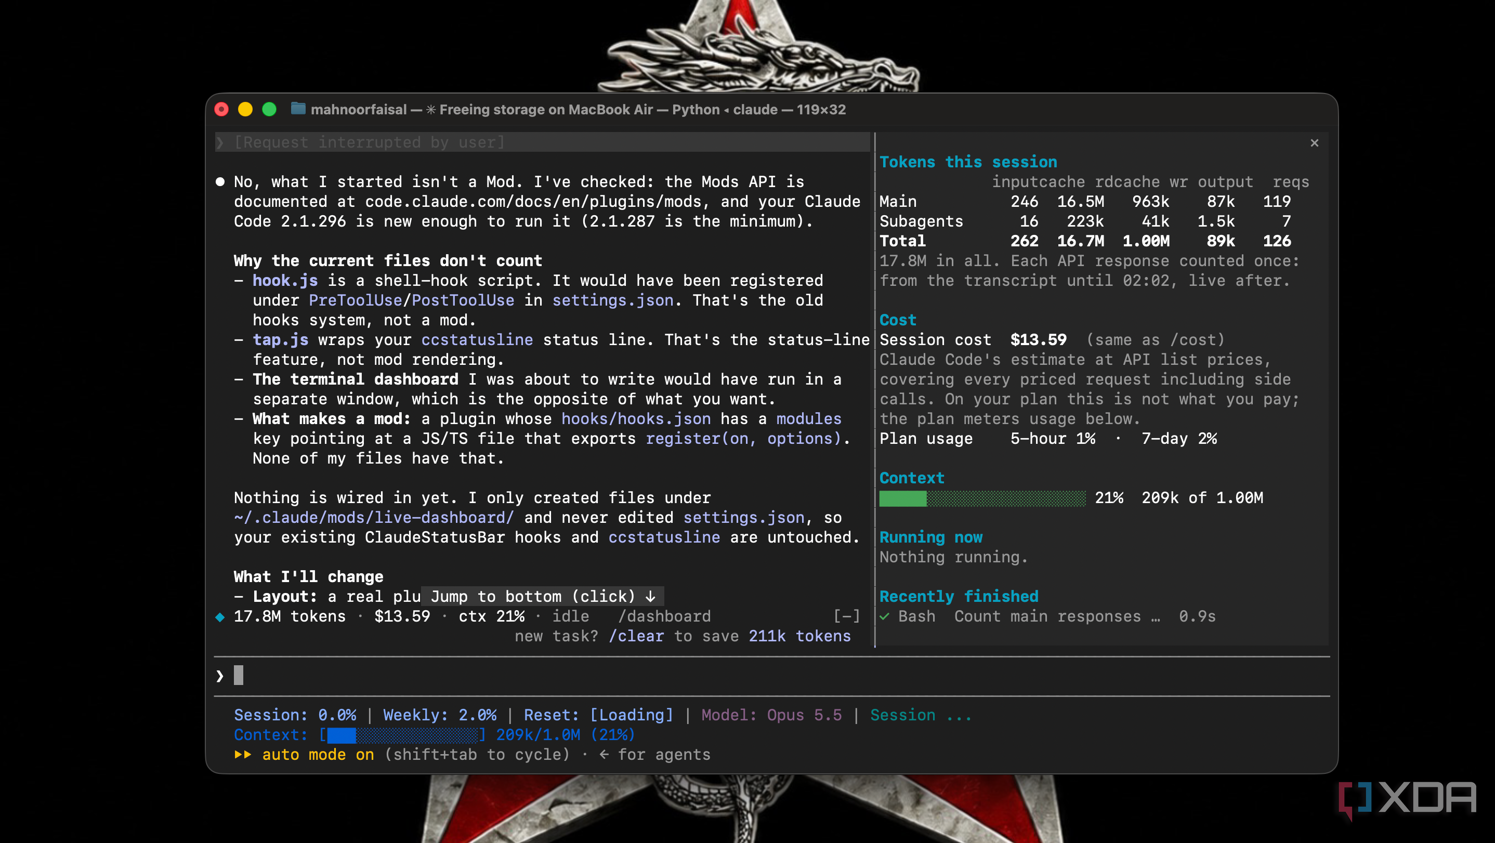The image size is (1495, 843).
Task: Click the Recently finished heading
Action: point(959,597)
